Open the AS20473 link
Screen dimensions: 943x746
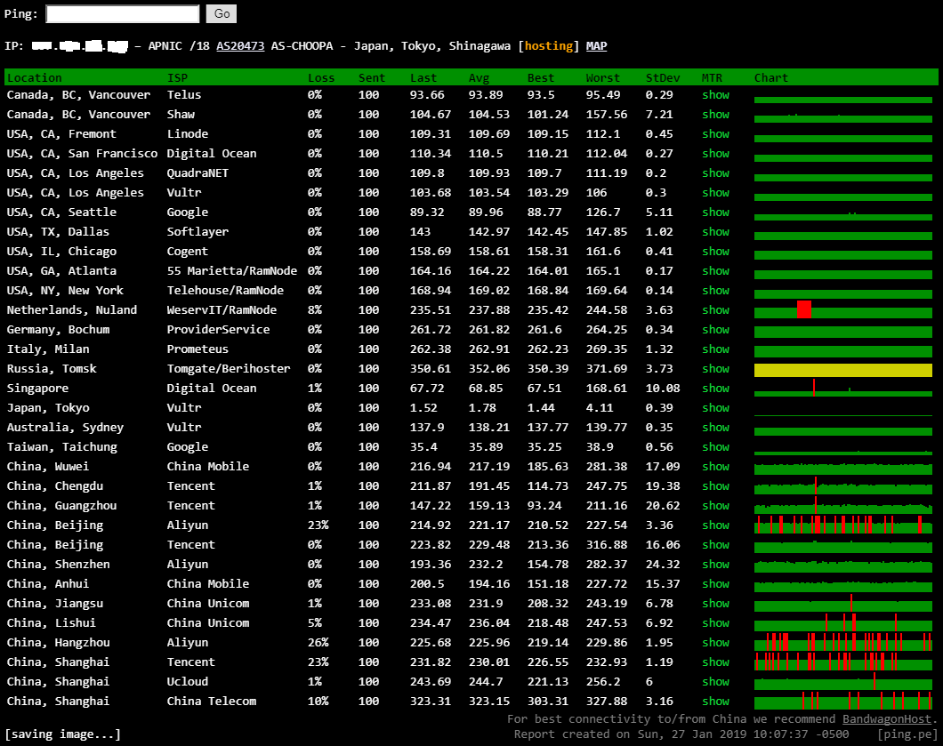point(240,46)
